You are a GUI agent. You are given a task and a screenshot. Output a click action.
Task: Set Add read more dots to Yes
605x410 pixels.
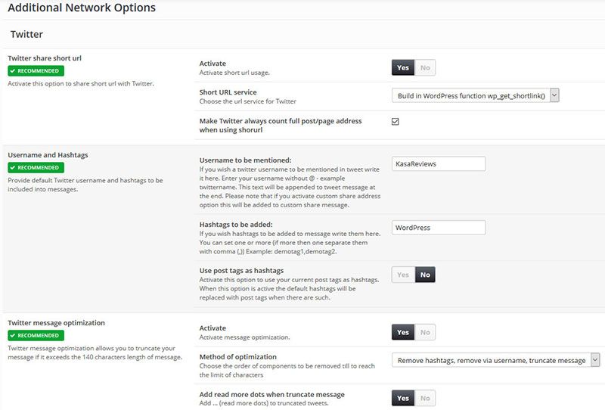[x=403, y=398]
